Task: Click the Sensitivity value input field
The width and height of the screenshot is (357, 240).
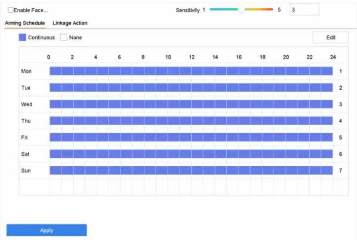Action: [304, 10]
